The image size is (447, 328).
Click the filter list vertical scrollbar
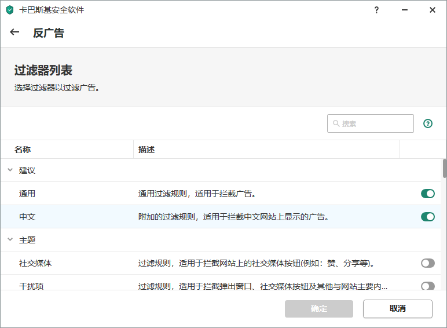tap(445, 168)
